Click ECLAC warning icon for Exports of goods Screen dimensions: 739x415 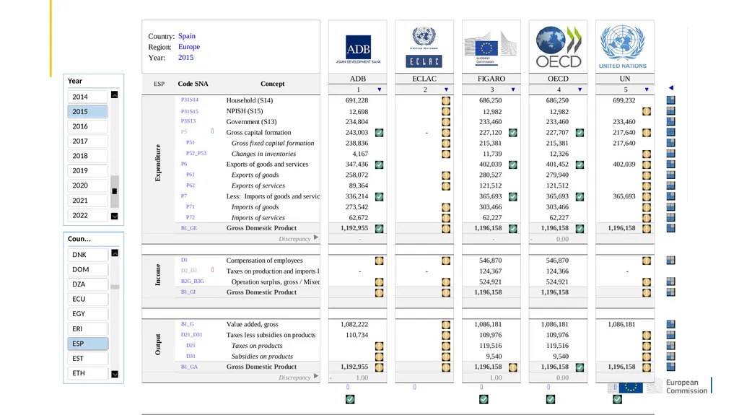pos(446,175)
